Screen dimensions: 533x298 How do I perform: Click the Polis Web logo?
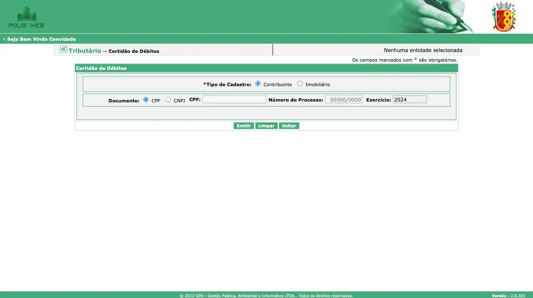click(26, 17)
